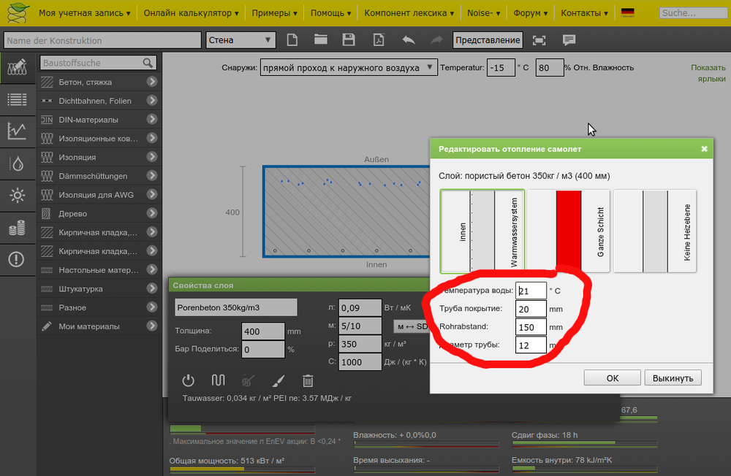
Task: Select the Keine Heizebene option
Action: 655,231
